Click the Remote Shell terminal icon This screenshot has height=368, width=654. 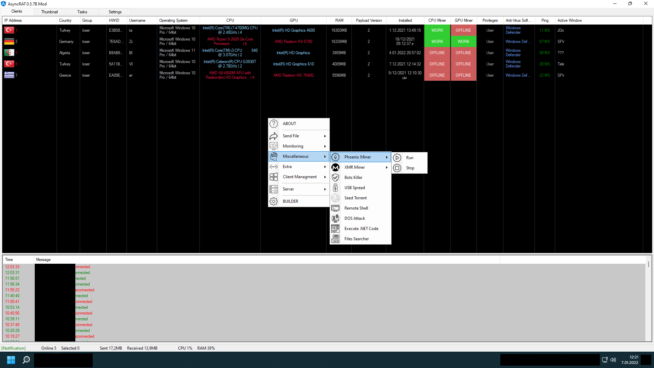coord(335,208)
